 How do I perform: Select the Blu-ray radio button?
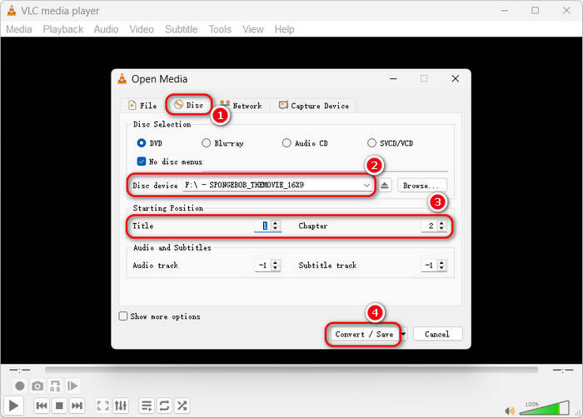point(206,143)
